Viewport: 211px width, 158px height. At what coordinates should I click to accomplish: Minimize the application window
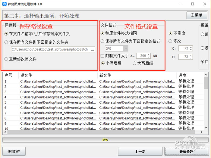(181, 4)
